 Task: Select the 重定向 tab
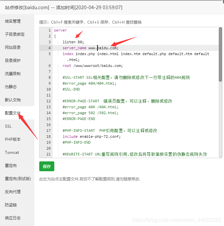[11, 165]
